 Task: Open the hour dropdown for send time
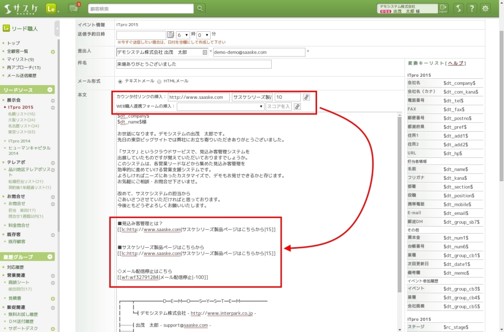click(x=183, y=35)
